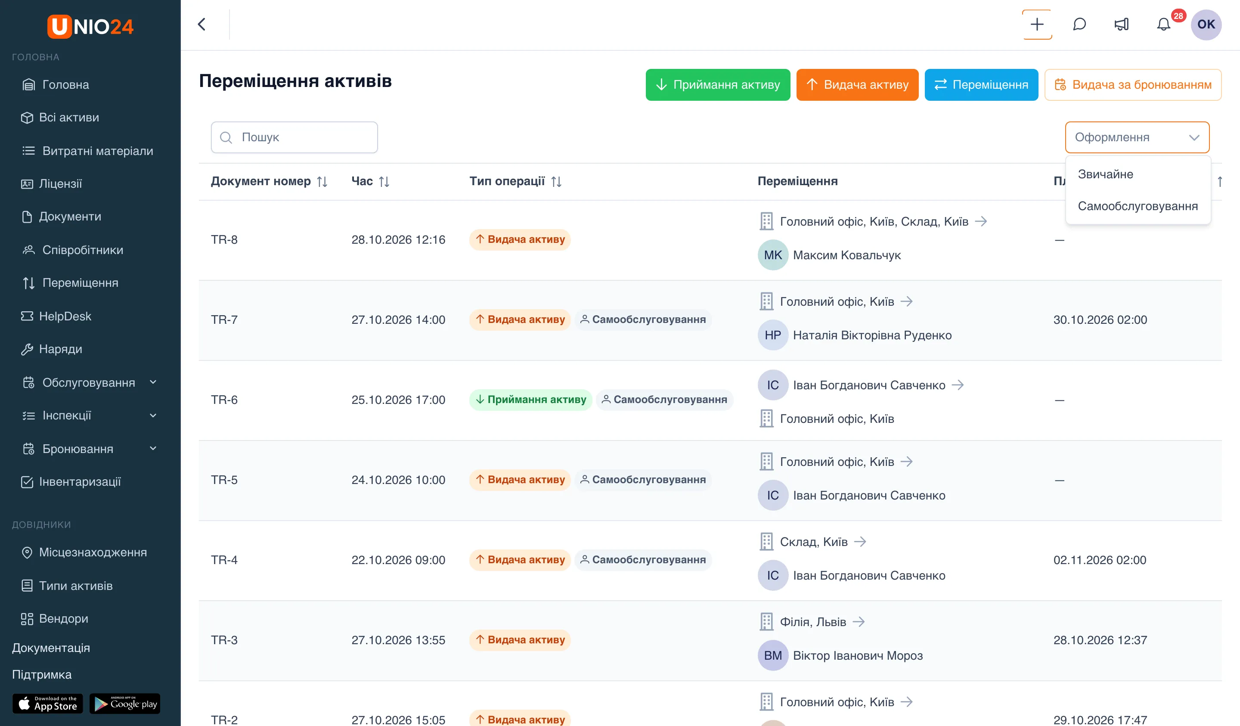Viewport: 1240px width, 726px height.
Task: Open the chat bubble icon
Action: click(x=1079, y=24)
